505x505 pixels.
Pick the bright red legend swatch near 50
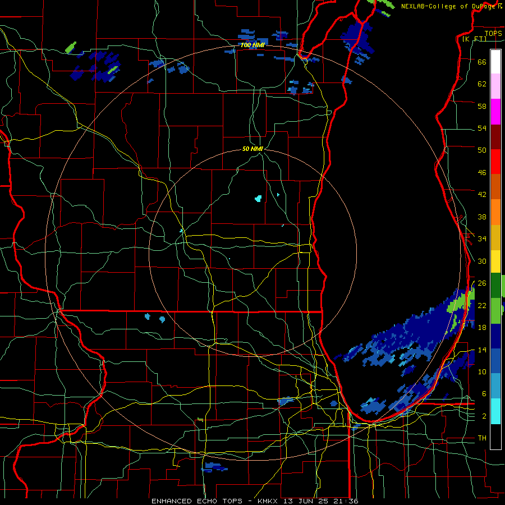pyautogui.click(x=495, y=162)
